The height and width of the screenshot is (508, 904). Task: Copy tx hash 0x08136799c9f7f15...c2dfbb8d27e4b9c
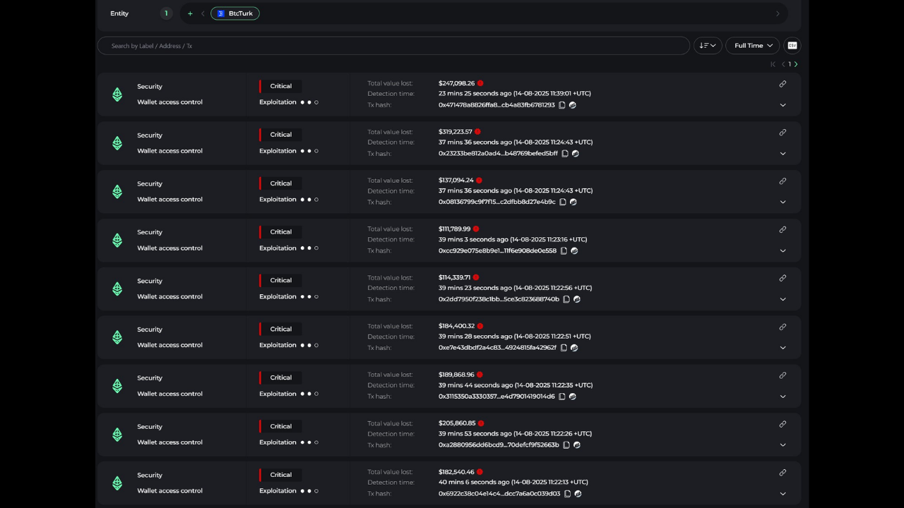563,202
